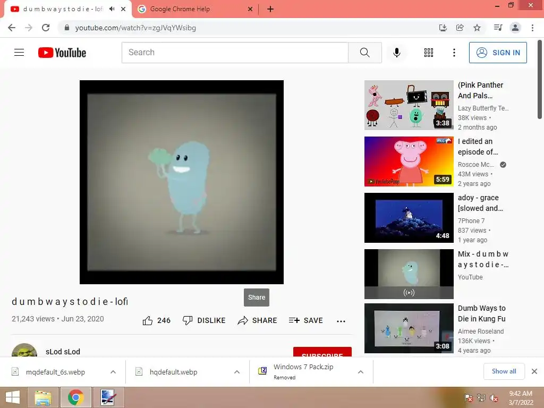
Task: Click the address bar URL
Action: (135, 28)
